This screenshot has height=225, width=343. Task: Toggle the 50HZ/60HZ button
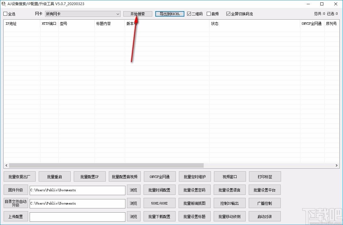pyautogui.click(x=160, y=203)
